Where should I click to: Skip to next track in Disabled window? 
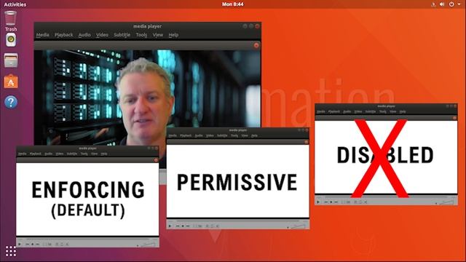coord(336,202)
